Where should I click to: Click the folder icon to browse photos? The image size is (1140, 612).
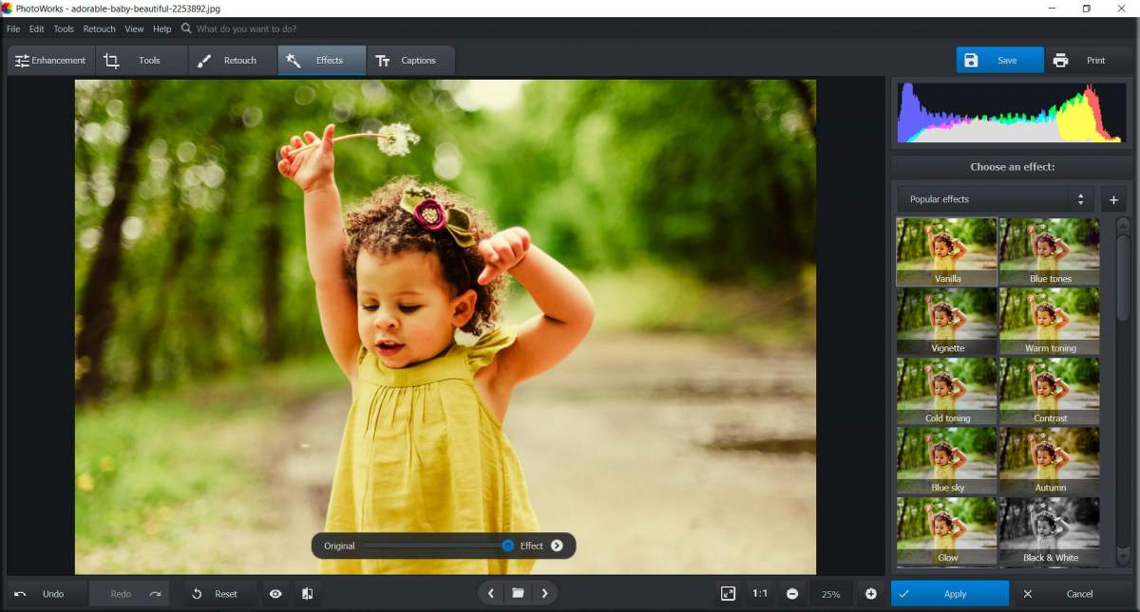tap(518, 593)
